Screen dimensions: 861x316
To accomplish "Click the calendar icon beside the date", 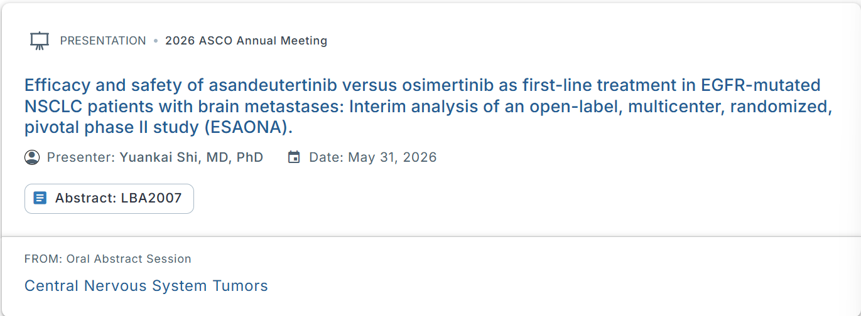I will click(x=294, y=157).
